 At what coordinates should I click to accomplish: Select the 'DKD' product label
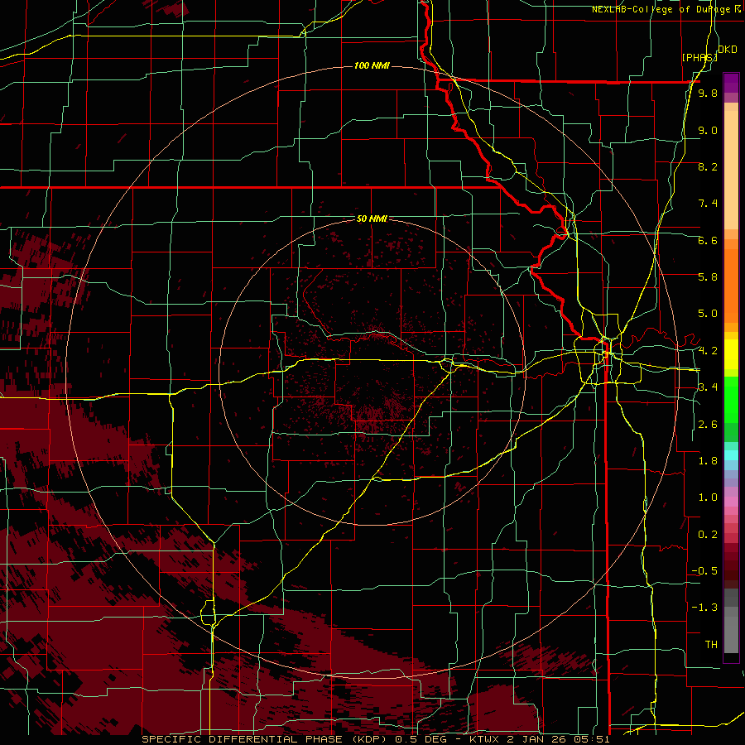point(727,50)
